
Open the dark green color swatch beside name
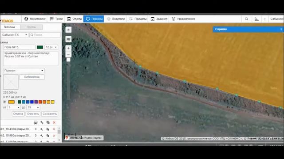40,47
